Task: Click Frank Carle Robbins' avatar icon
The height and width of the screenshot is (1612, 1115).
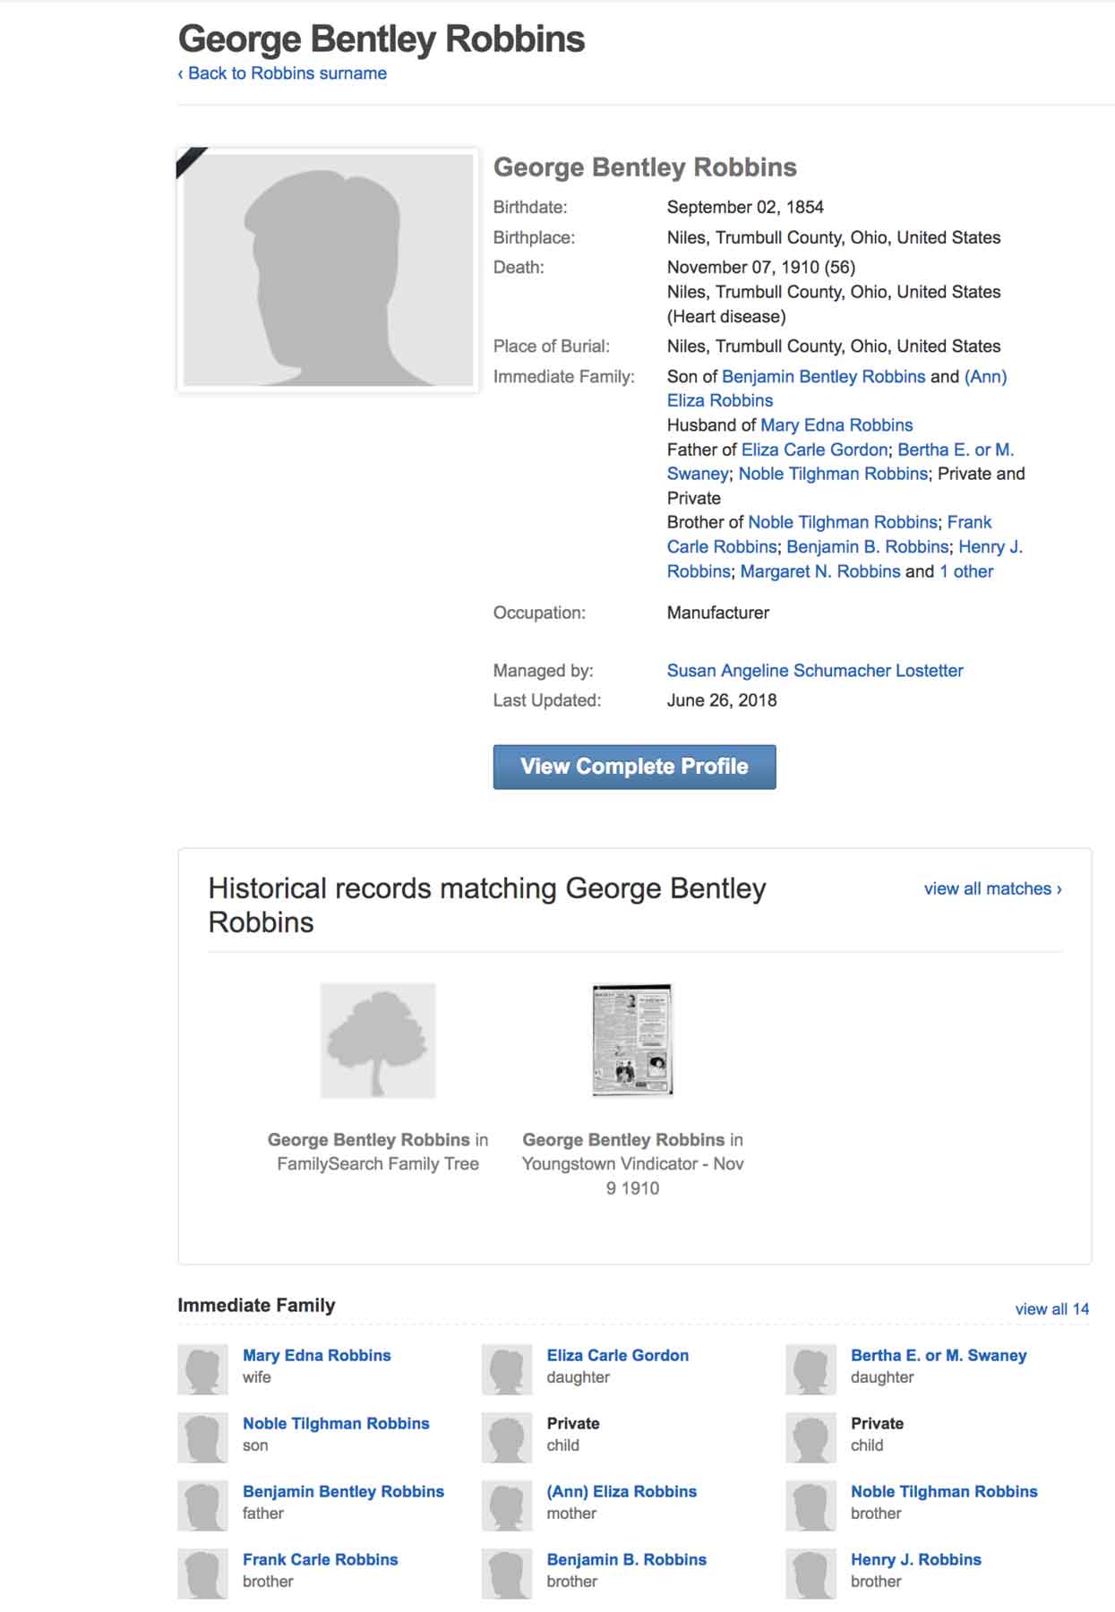Action: coord(203,1573)
